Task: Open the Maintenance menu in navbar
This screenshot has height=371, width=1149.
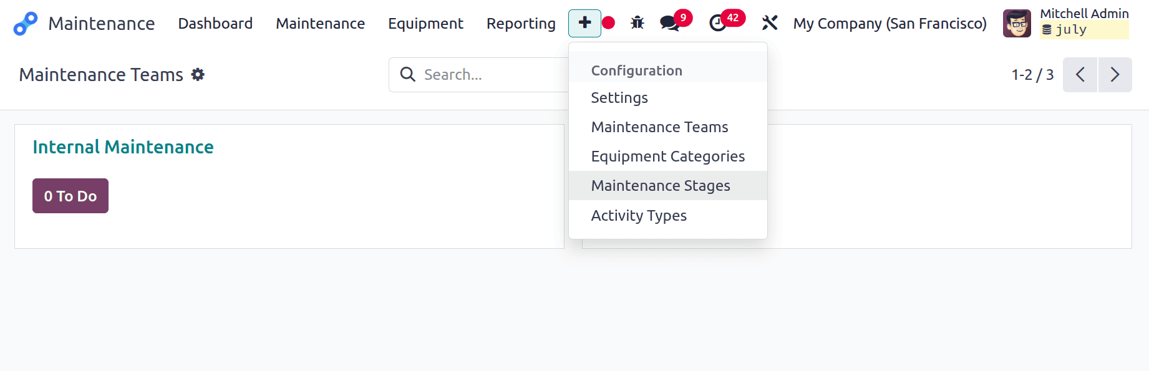Action: [x=321, y=24]
